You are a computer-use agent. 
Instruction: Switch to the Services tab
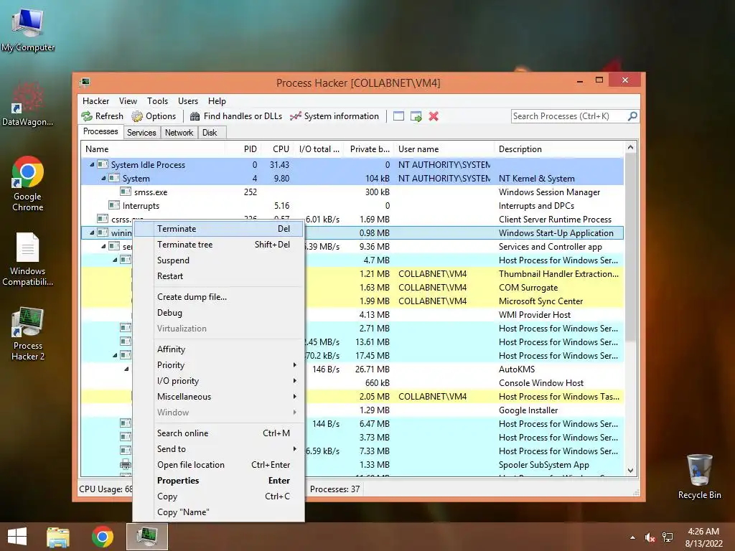point(141,133)
